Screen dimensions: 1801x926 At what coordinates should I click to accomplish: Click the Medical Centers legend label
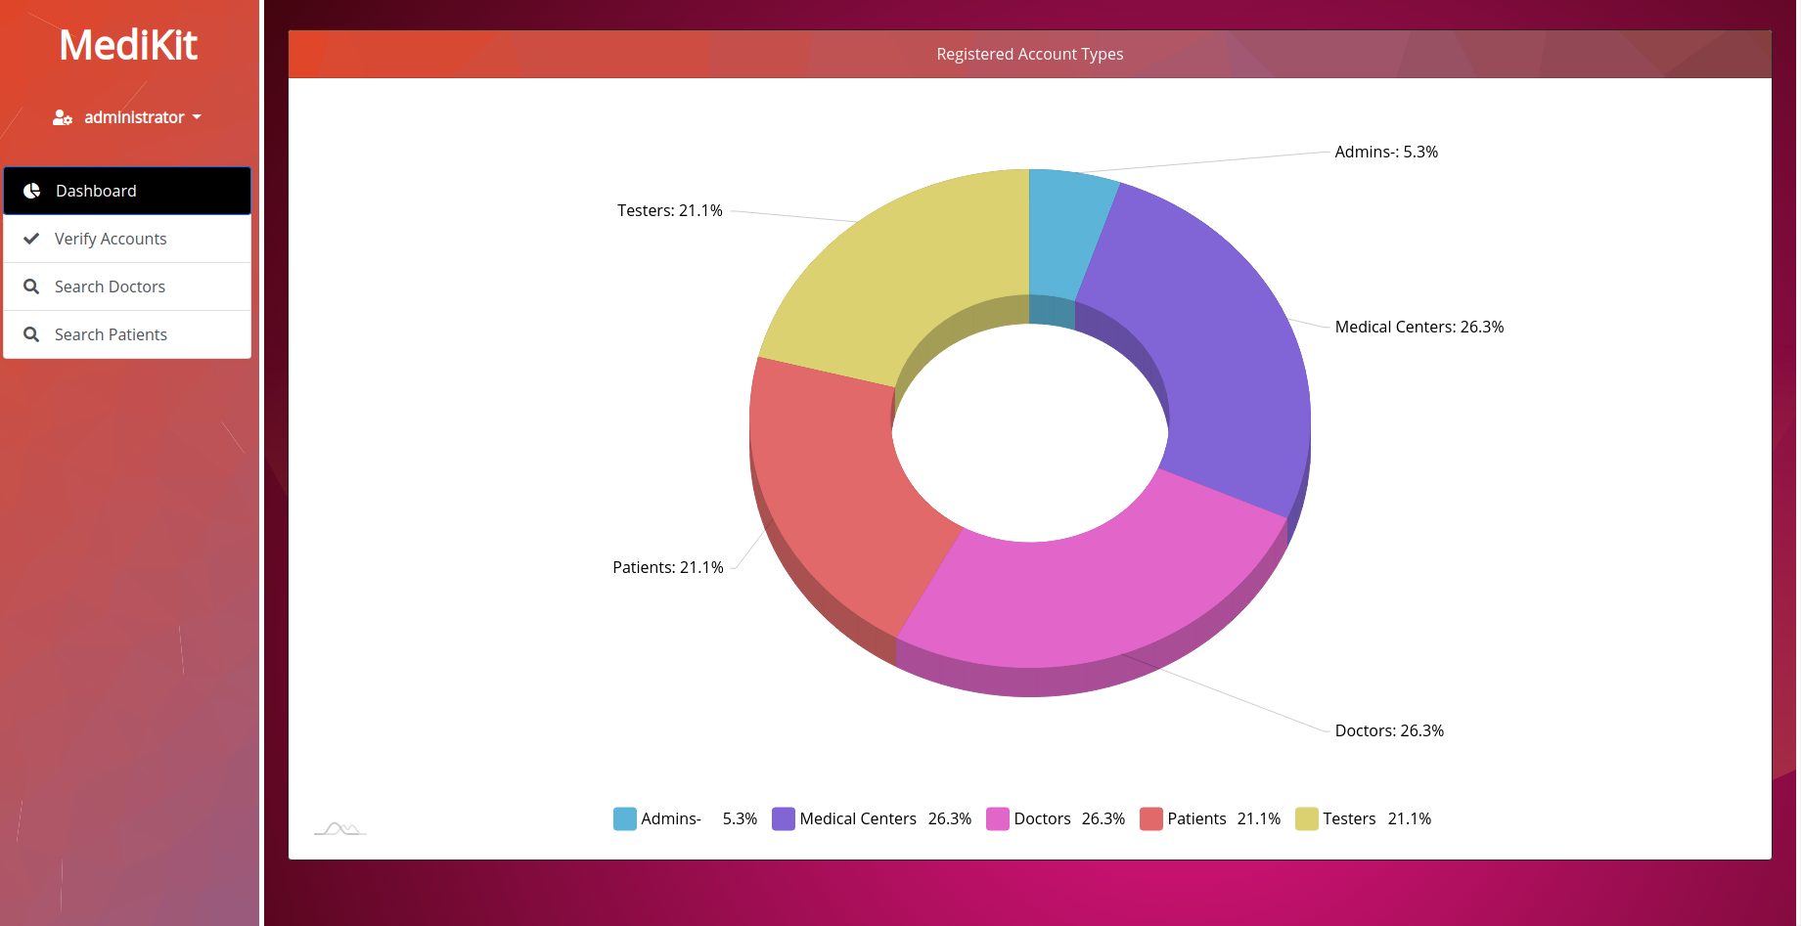tap(858, 818)
